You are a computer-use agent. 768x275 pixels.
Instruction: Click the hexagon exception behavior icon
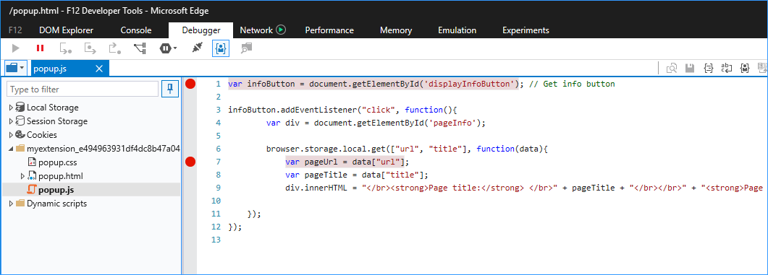pos(166,48)
